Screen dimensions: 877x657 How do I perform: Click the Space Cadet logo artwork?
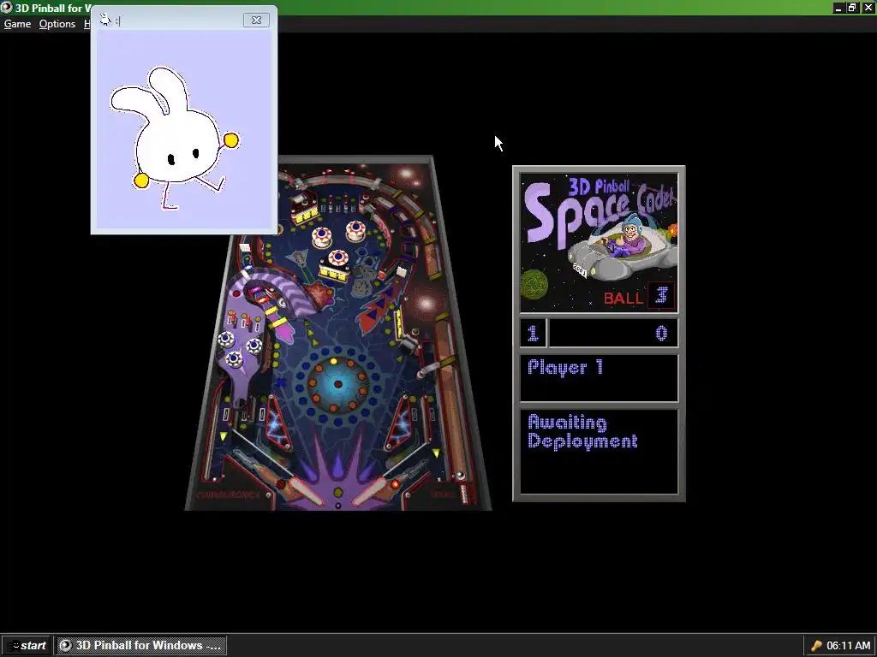pyautogui.click(x=599, y=242)
